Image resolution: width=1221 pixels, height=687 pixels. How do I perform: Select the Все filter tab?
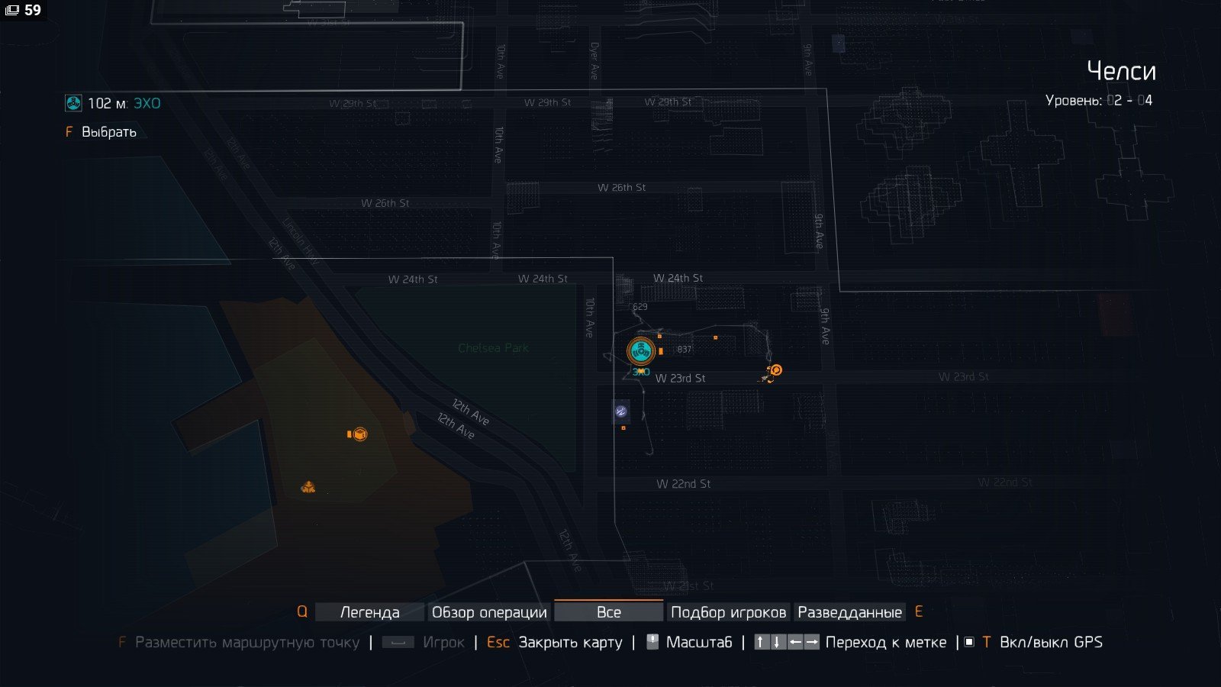coord(608,611)
